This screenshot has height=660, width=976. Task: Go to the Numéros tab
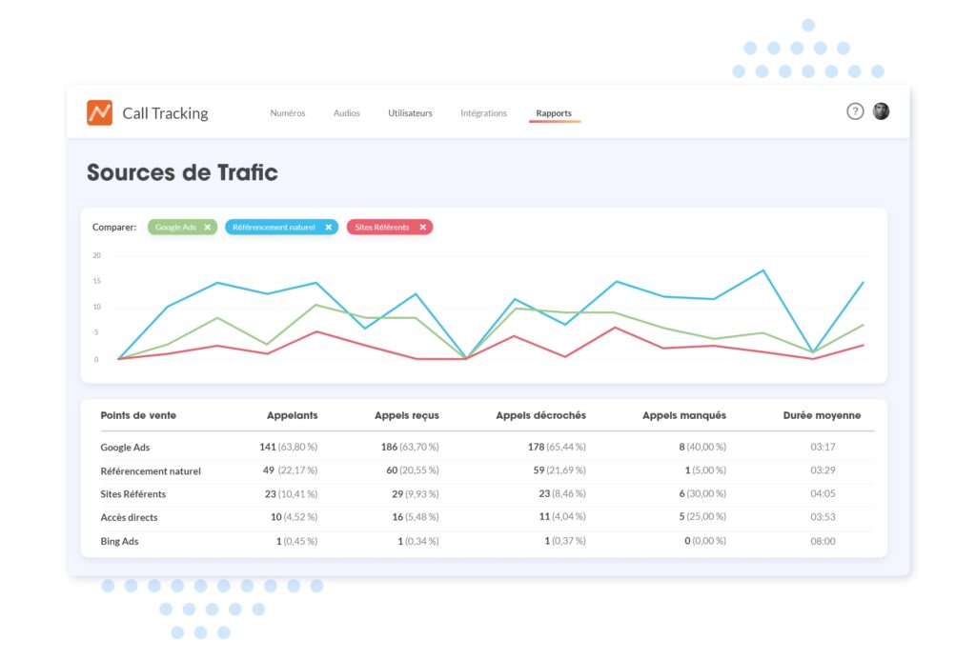click(288, 113)
